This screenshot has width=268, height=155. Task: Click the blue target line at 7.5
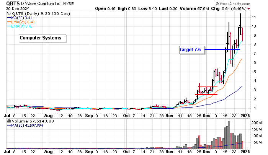click(x=222, y=49)
